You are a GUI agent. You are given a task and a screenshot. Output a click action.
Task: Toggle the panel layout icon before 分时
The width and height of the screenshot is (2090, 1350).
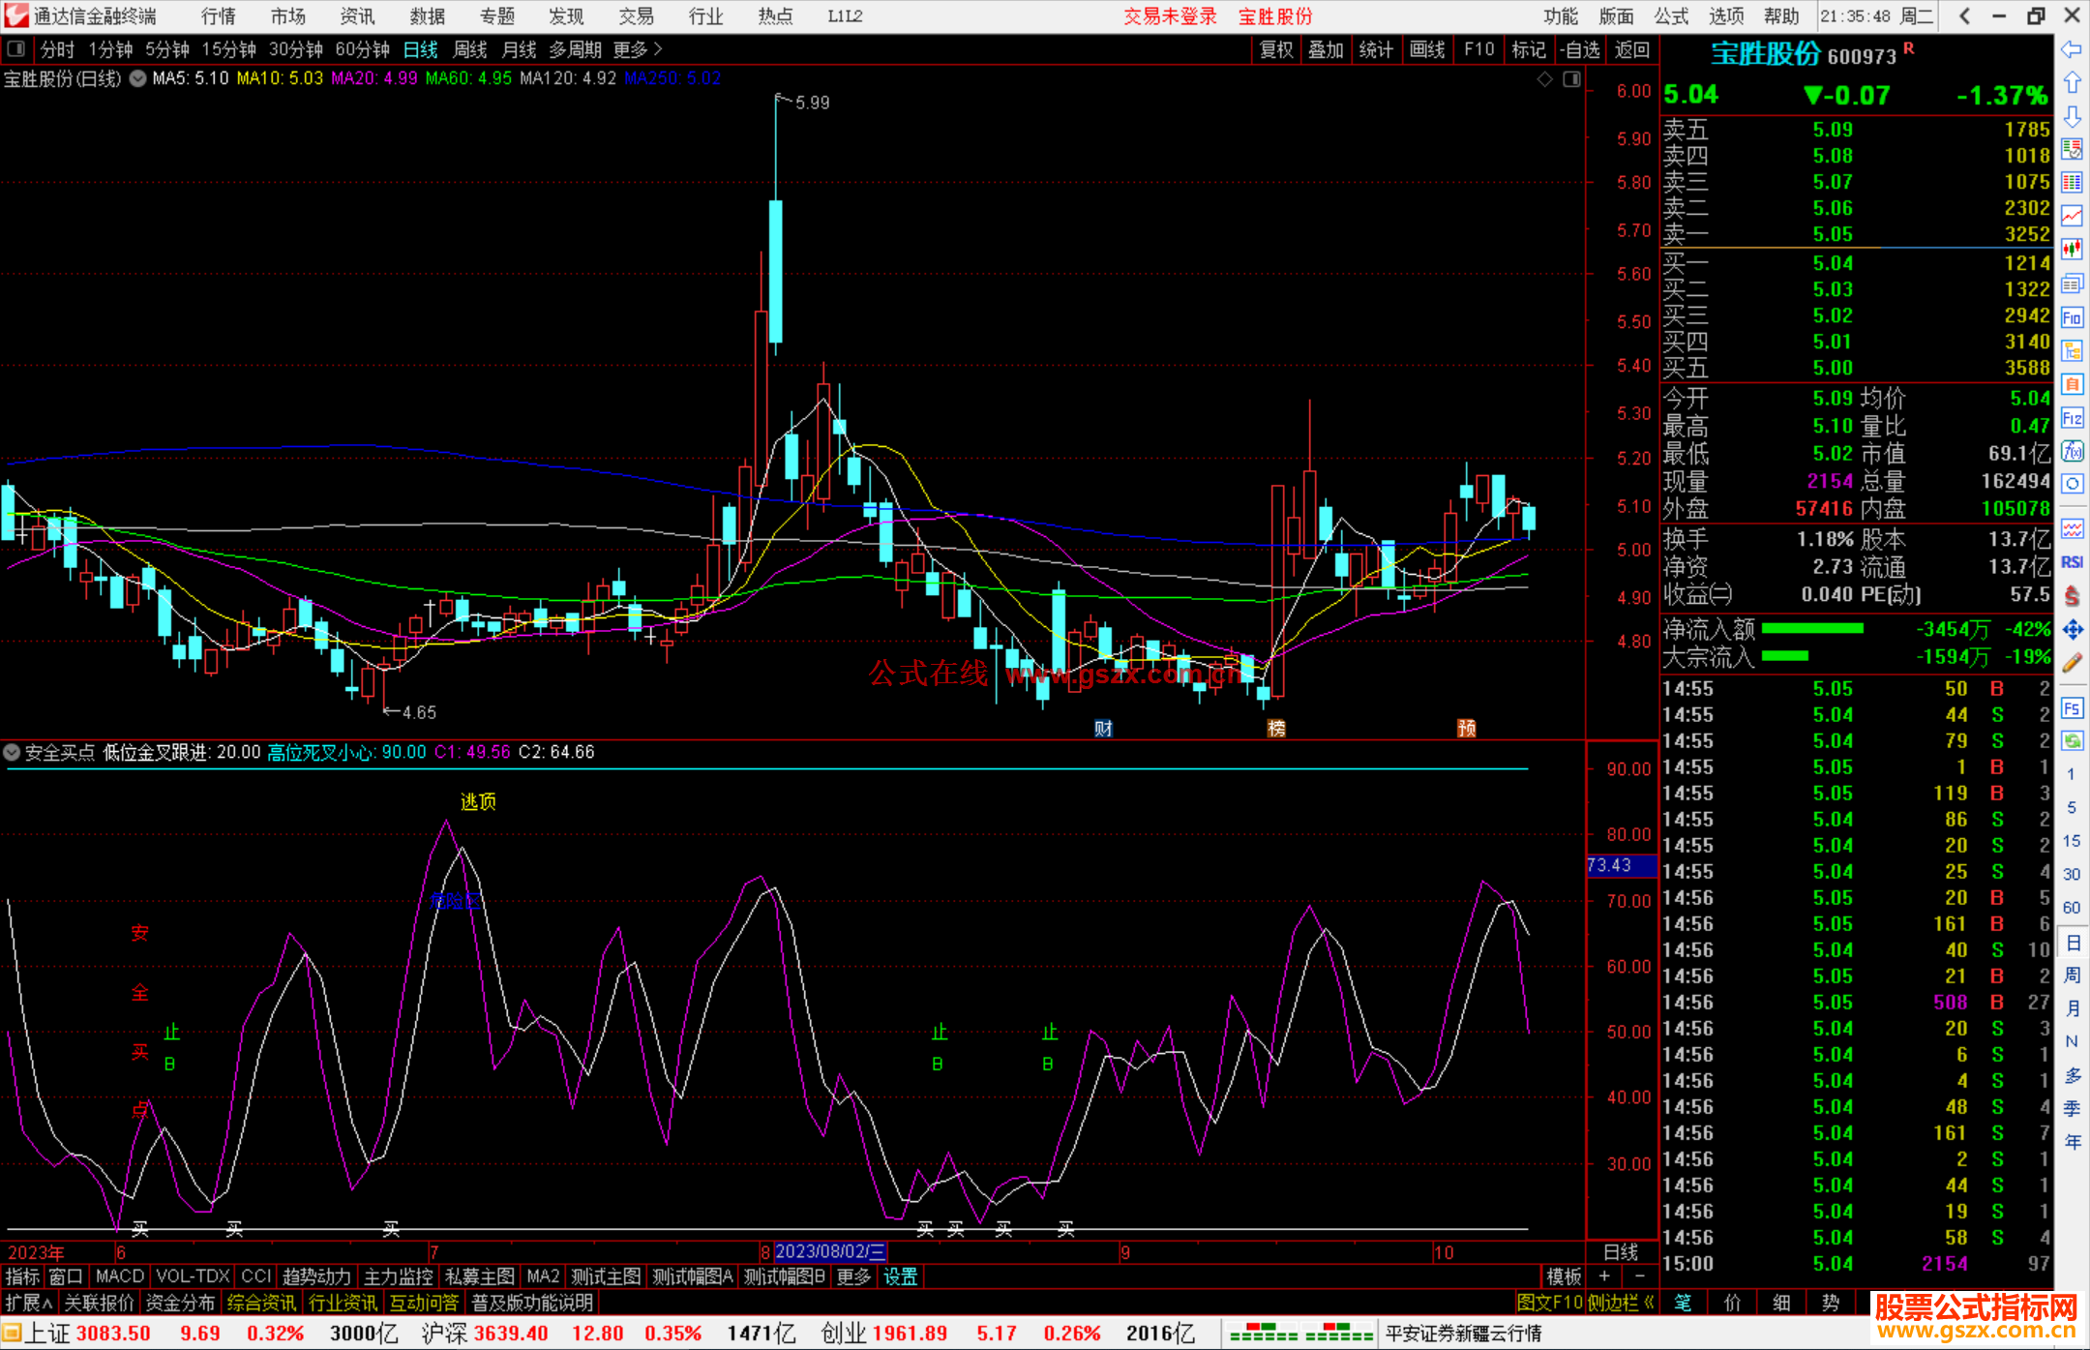16,49
